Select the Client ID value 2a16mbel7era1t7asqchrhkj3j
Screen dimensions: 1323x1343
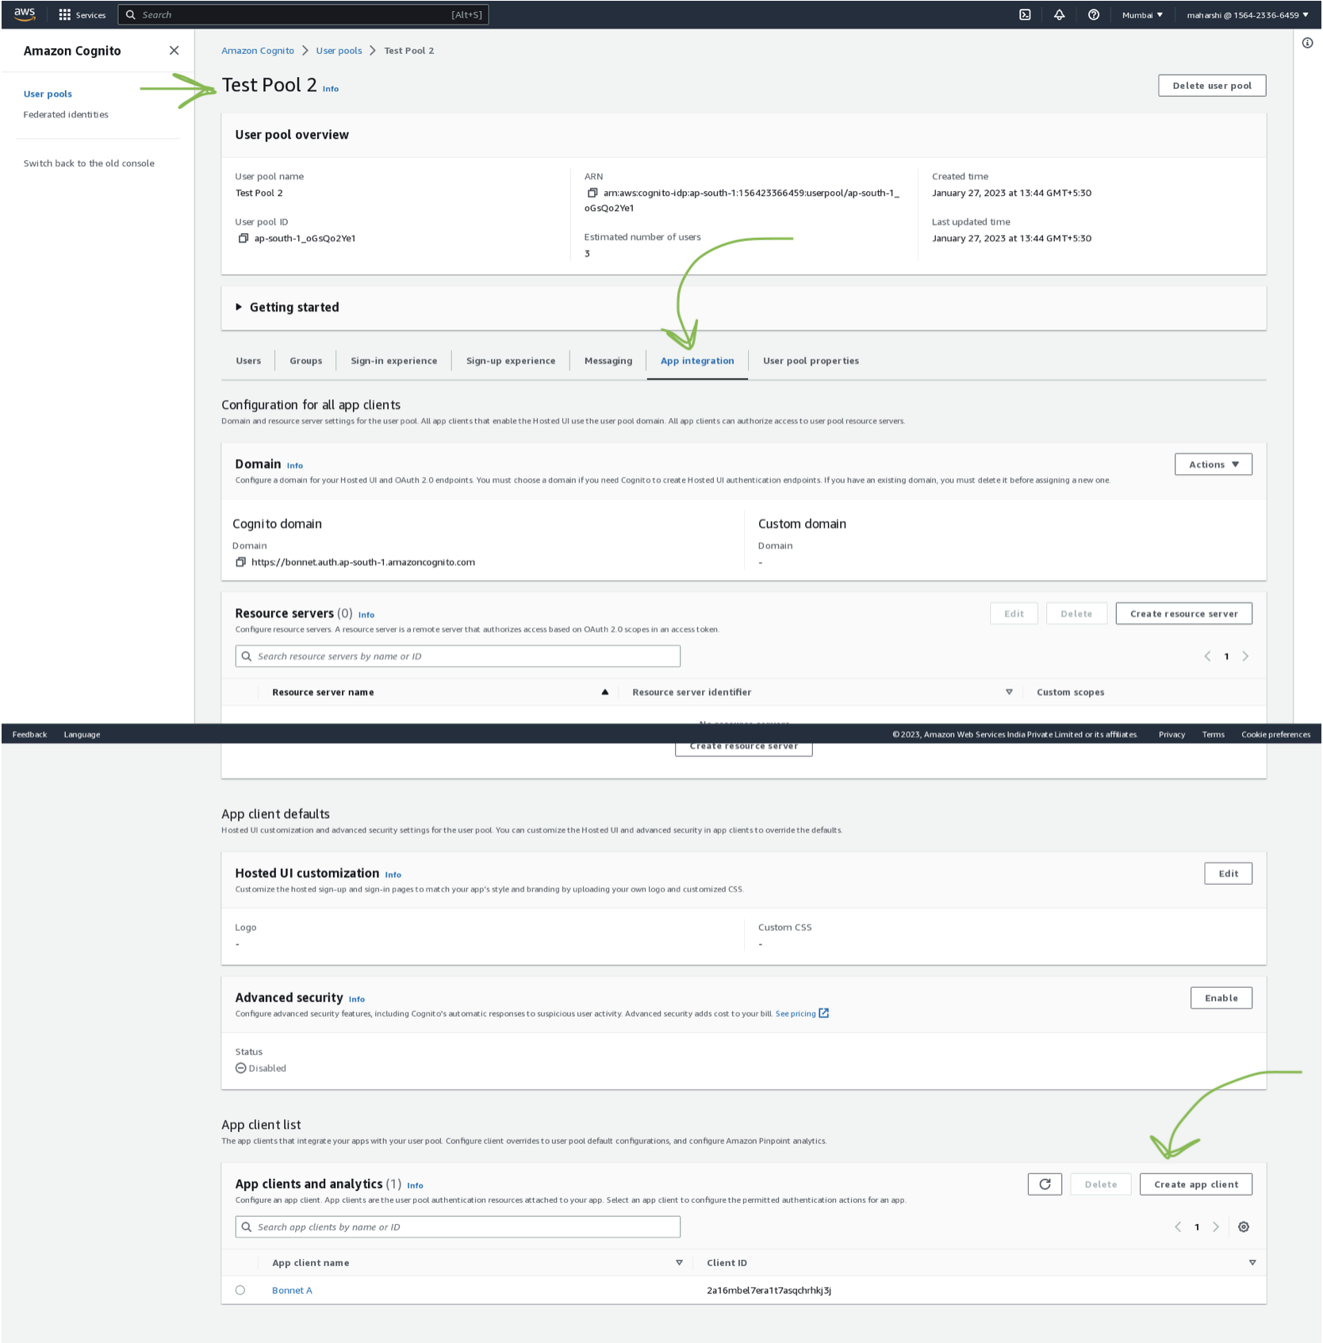pos(769,1290)
